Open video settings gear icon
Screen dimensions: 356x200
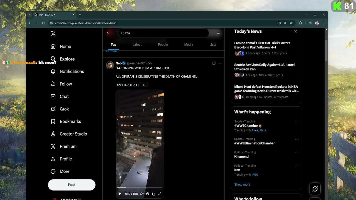148,194
